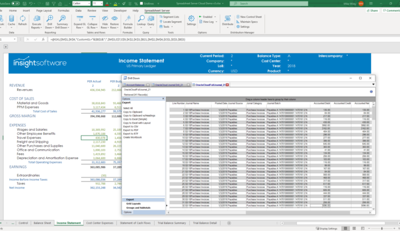The height and width of the screenshot is (231, 400).
Task: Open the Formulas ribbon tab
Action: pyautogui.click(x=64, y=11)
